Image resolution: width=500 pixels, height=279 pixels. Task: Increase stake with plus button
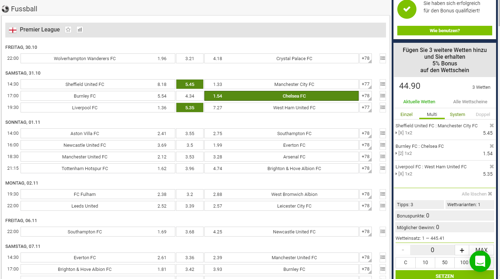click(x=462, y=250)
